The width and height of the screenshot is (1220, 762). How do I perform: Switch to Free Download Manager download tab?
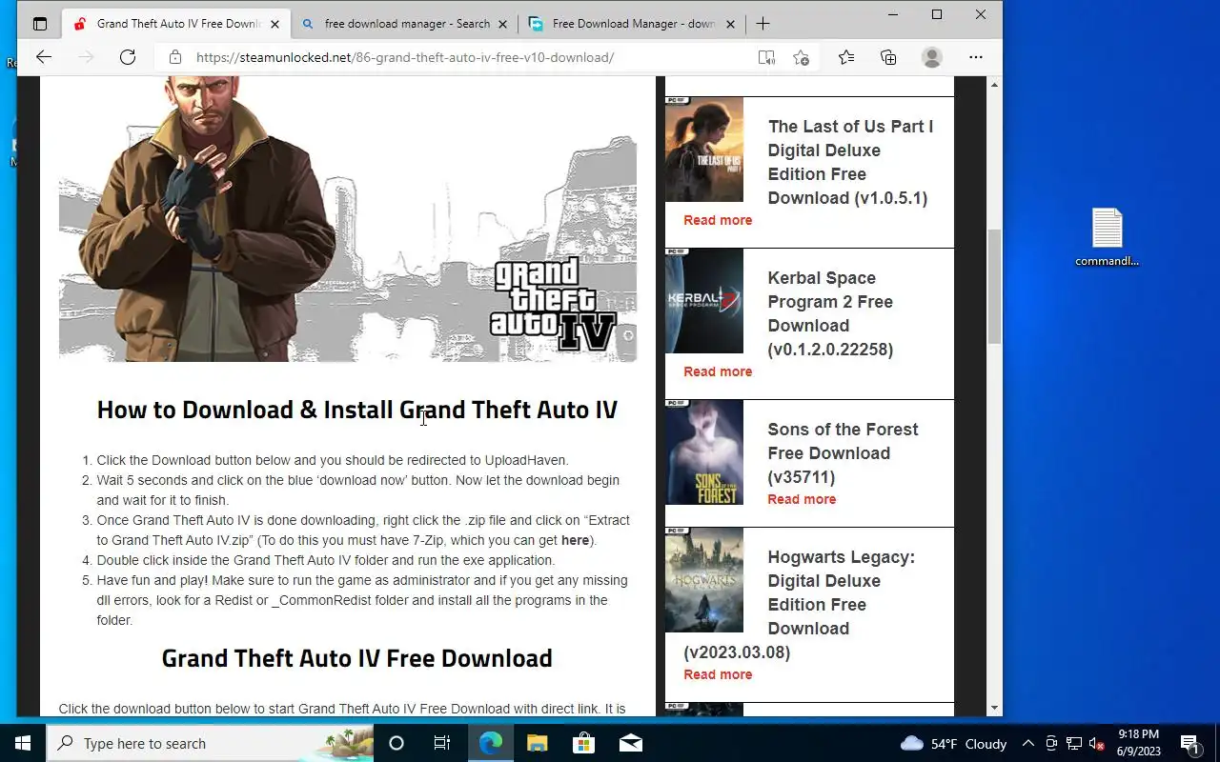pos(633,24)
